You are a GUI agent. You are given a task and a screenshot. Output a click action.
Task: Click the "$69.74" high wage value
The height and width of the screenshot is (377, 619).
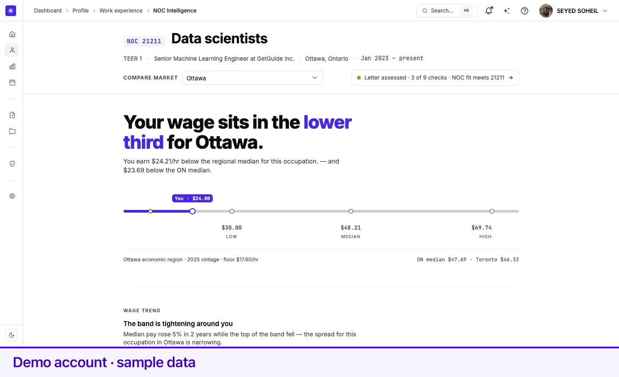coord(482,228)
